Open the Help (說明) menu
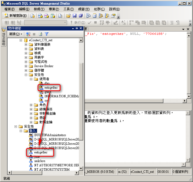 point(114,9)
